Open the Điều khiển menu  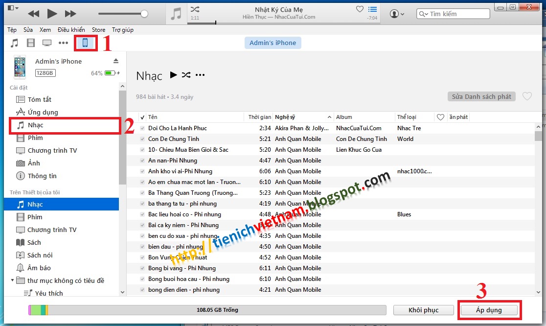[71, 29]
